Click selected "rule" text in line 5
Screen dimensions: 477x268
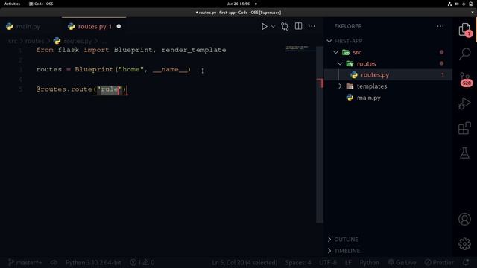point(110,89)
